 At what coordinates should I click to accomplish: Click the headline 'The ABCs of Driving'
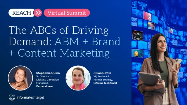click(x=58, y=30)
